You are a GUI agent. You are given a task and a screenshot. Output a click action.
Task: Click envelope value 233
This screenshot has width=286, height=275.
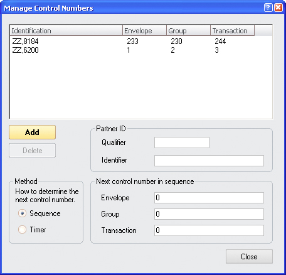click(132, 41)
